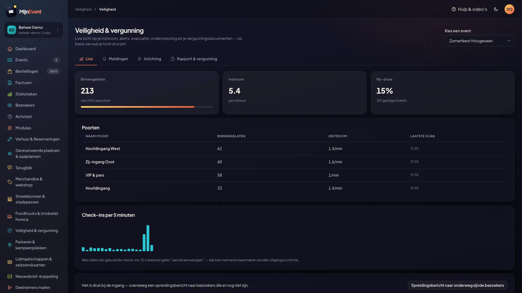522x293 pixels.
Task: Click the Veiligheid & vergunning shield icon
Action: [x=10, y=231]
